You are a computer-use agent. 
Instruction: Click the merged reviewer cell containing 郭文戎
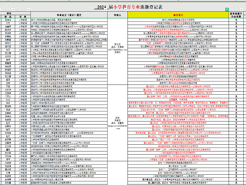[x=118, y=51]
